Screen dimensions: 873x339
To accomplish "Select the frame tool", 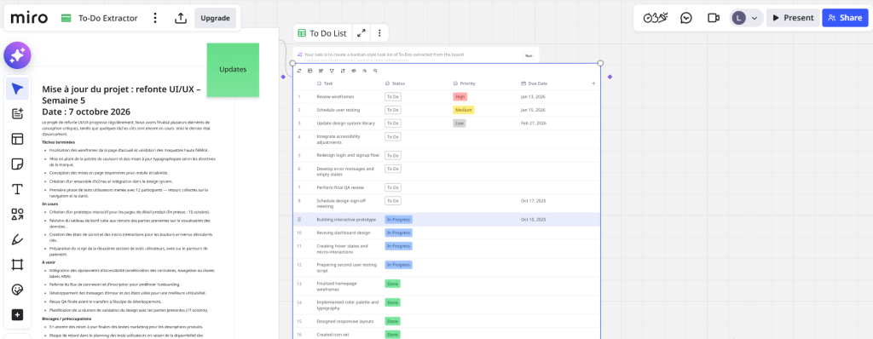I will 17,265.
